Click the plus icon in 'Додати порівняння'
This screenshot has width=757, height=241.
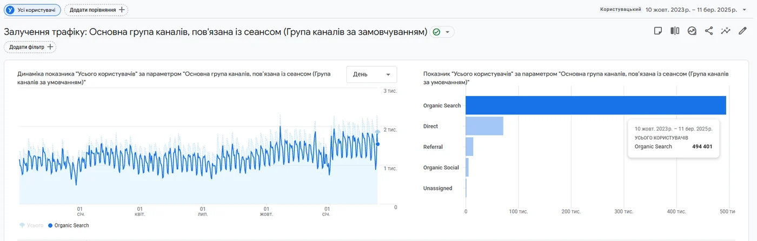tap(122, 10)
